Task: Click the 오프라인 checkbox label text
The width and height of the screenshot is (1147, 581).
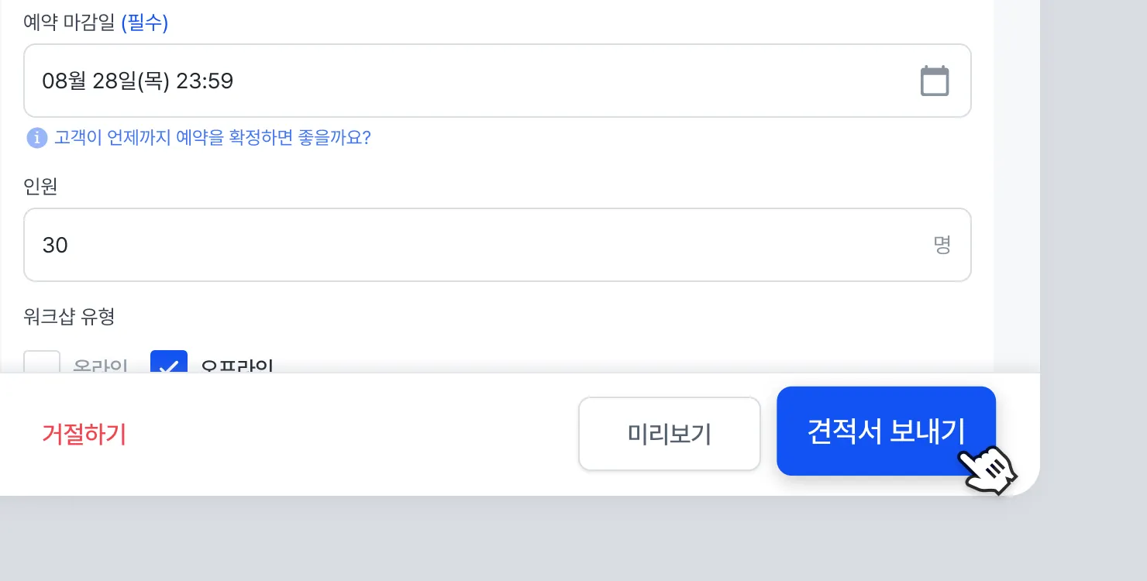Action: pos(236,366)
